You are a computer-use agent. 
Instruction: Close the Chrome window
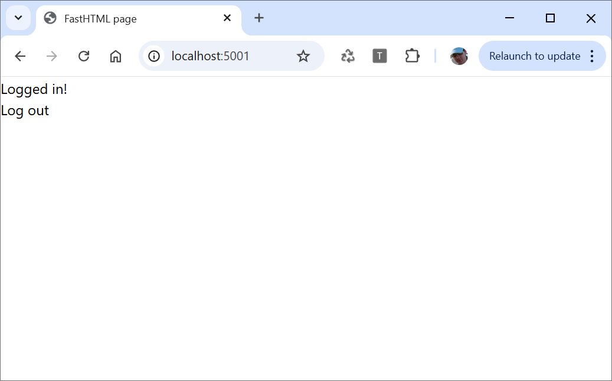coord(591,18)
